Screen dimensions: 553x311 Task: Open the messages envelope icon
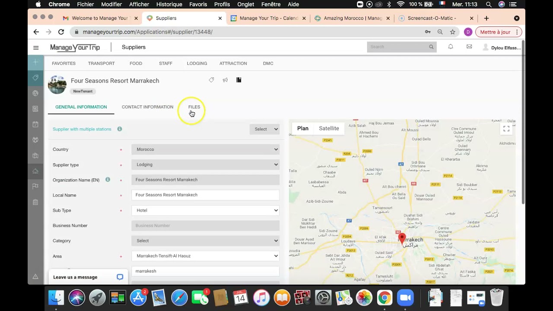pos(469,47)
